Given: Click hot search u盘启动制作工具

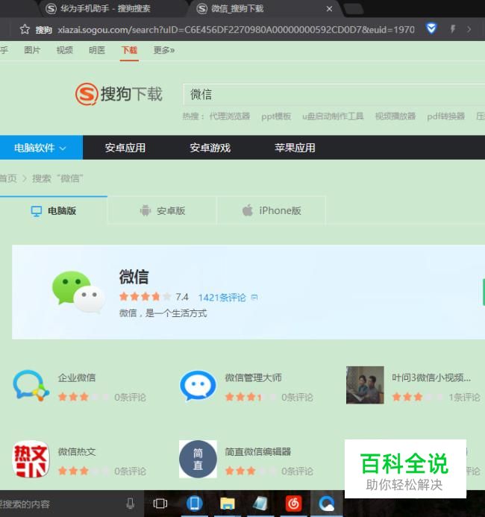Looking at the screenshot, I should [333, 116].
